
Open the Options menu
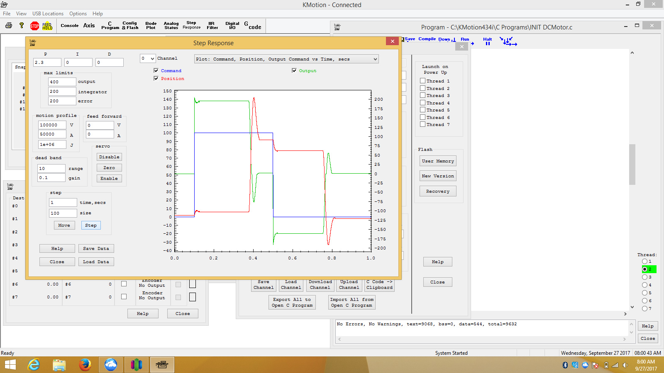(78, 14)
